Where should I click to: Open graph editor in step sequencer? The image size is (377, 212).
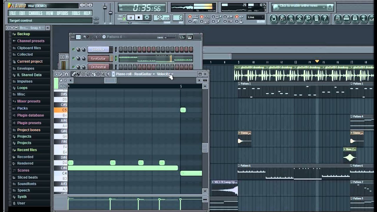coord(182,37)
